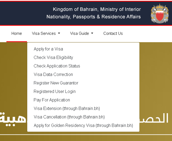Choose Check Visa Eligibility option

[x=53, y=58]
